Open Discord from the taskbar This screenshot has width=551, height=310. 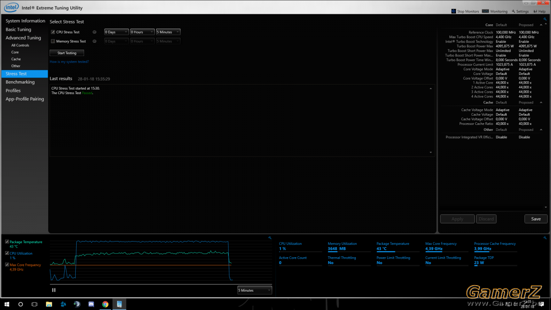[91, 304]
